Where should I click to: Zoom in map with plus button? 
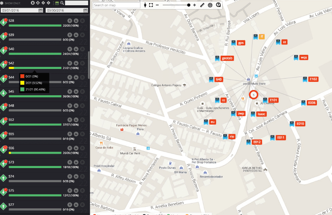click(194, 5)
